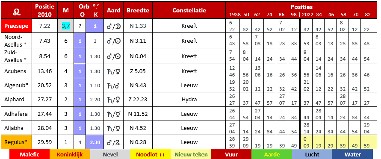Screen dimensions: 381x159
Task: Select the Alphard star name
Action: pyautogui.click(x=15, y=100)
